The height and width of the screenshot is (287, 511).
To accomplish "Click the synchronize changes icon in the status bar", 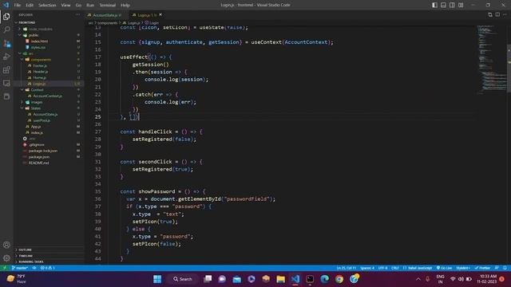I will pyautogui.click(x=34, y=268).
